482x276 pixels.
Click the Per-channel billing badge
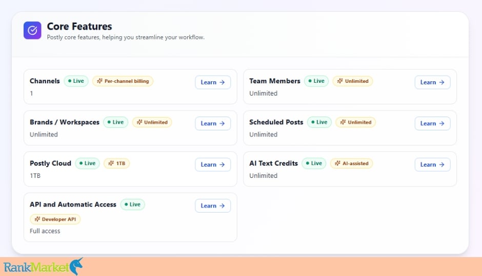[x=123, y=81]
